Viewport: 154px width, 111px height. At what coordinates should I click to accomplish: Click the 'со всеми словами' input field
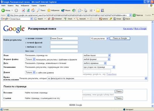64,38
